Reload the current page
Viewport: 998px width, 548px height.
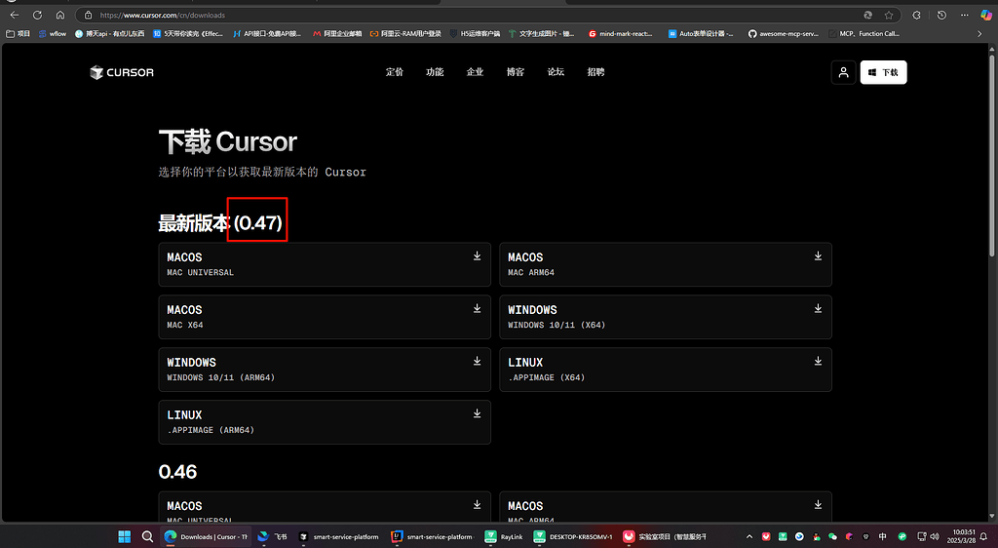(38, 15)
